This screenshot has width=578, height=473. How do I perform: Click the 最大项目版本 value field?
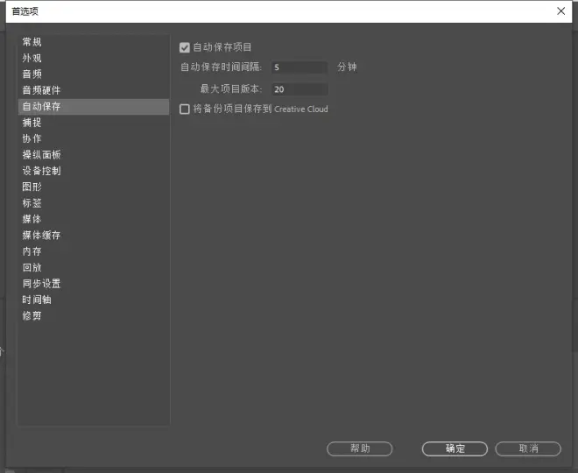300,89
